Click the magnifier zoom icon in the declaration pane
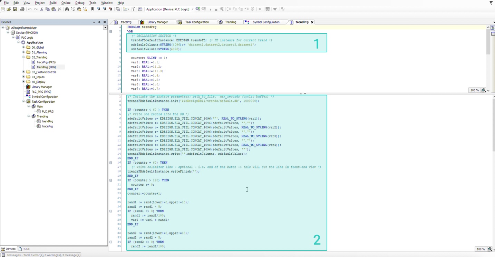 tap(484, 90)
